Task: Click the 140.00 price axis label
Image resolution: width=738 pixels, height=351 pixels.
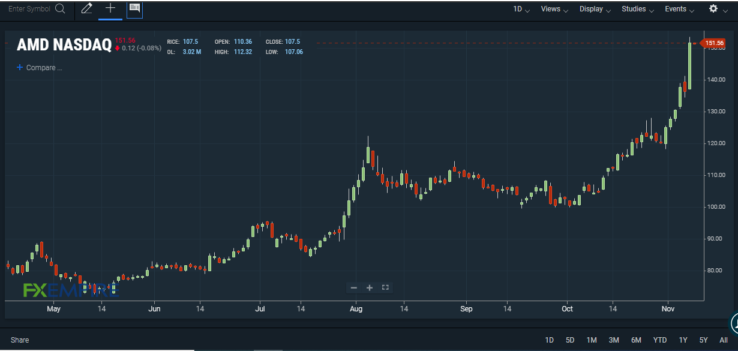Action: (x=716, y=80)
